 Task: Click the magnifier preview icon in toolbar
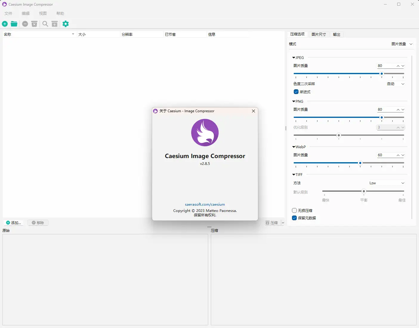click(x=45, y=24)
